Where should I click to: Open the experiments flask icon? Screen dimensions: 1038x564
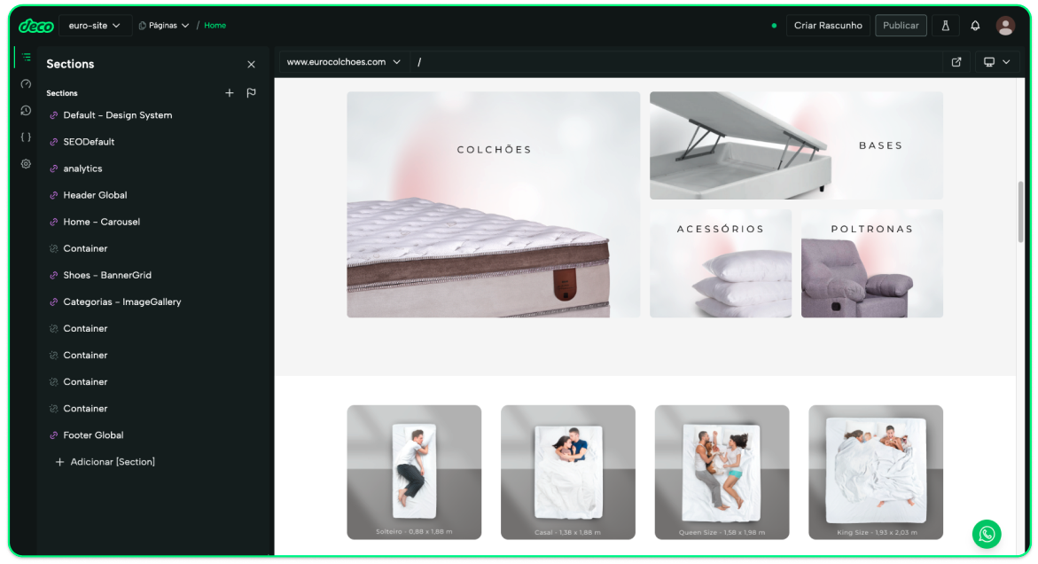[945, 26]
